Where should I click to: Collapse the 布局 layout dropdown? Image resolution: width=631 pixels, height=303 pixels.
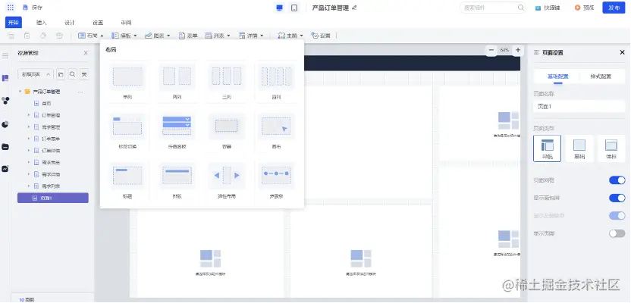[x=91, y=36]
